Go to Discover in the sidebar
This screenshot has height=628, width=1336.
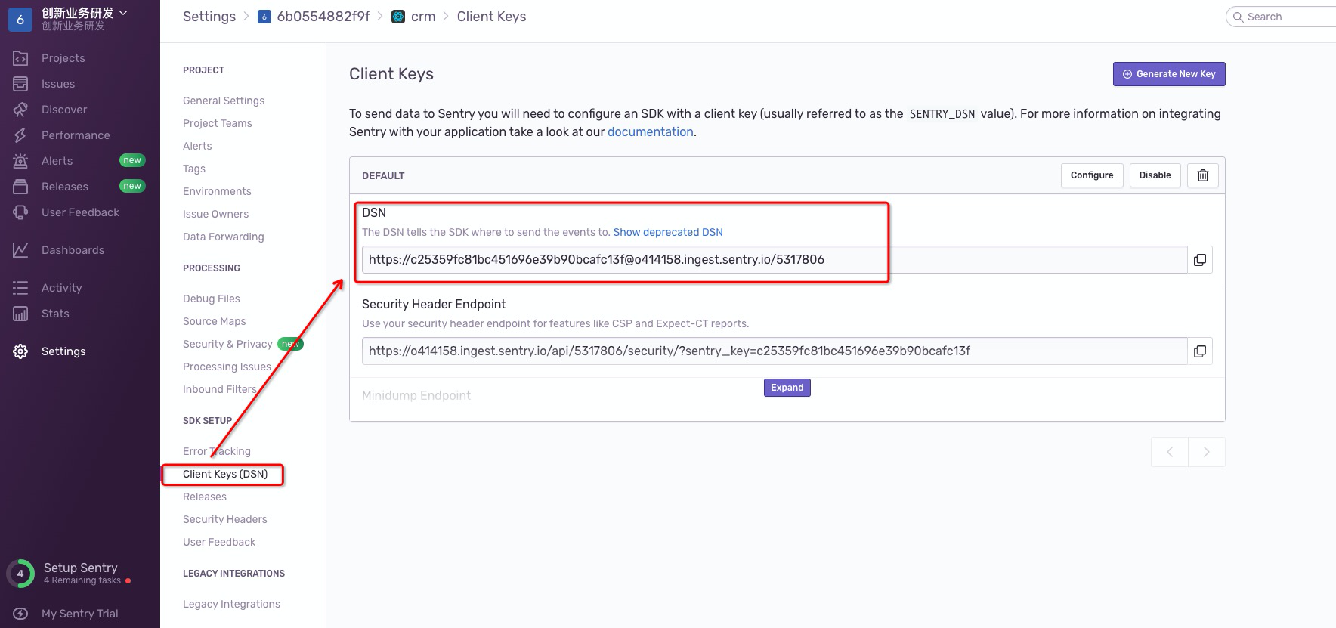coord(63,110)
